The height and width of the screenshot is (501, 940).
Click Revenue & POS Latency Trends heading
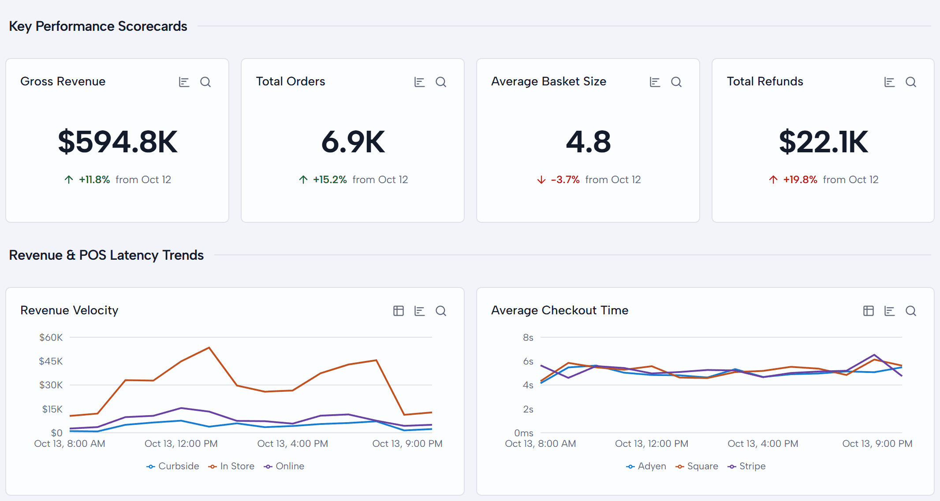click(106, 255)
